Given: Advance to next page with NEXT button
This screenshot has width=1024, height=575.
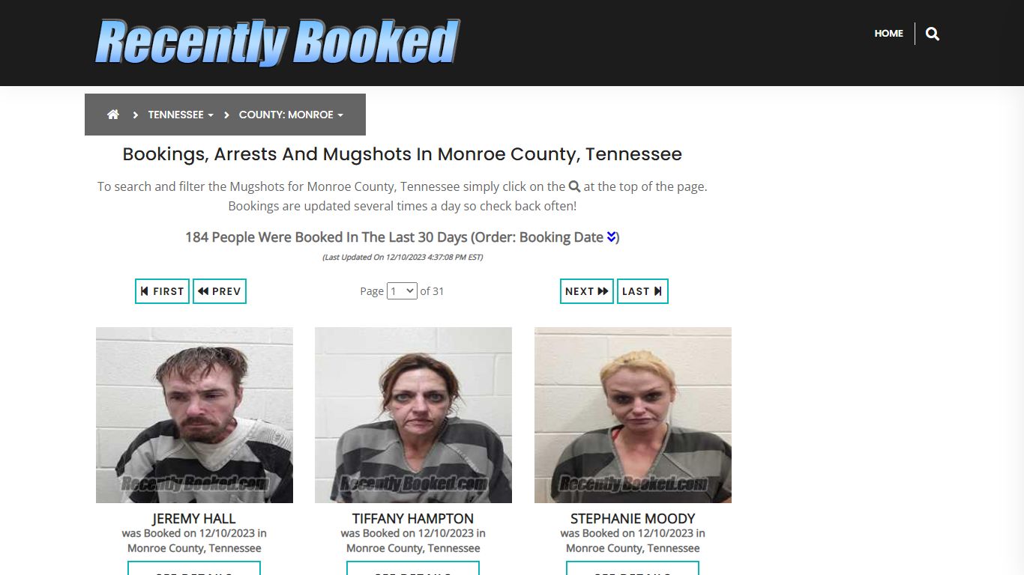Looking at the screenshot, I should point(587,291).
